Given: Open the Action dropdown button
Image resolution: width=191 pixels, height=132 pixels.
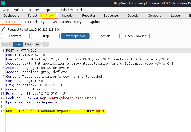Looking at the screenshot, I should 105,36.
